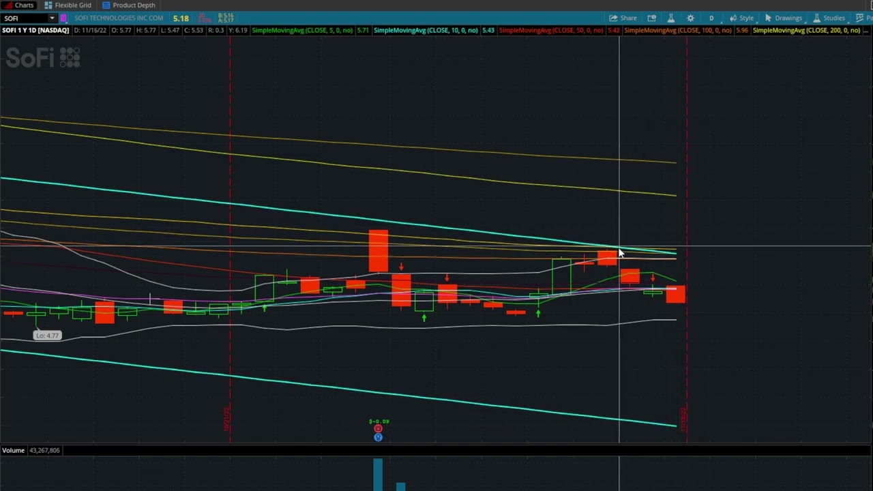Click the Flexible Grid icon
This screenshot has height=491, width=873.
point(48,5)
